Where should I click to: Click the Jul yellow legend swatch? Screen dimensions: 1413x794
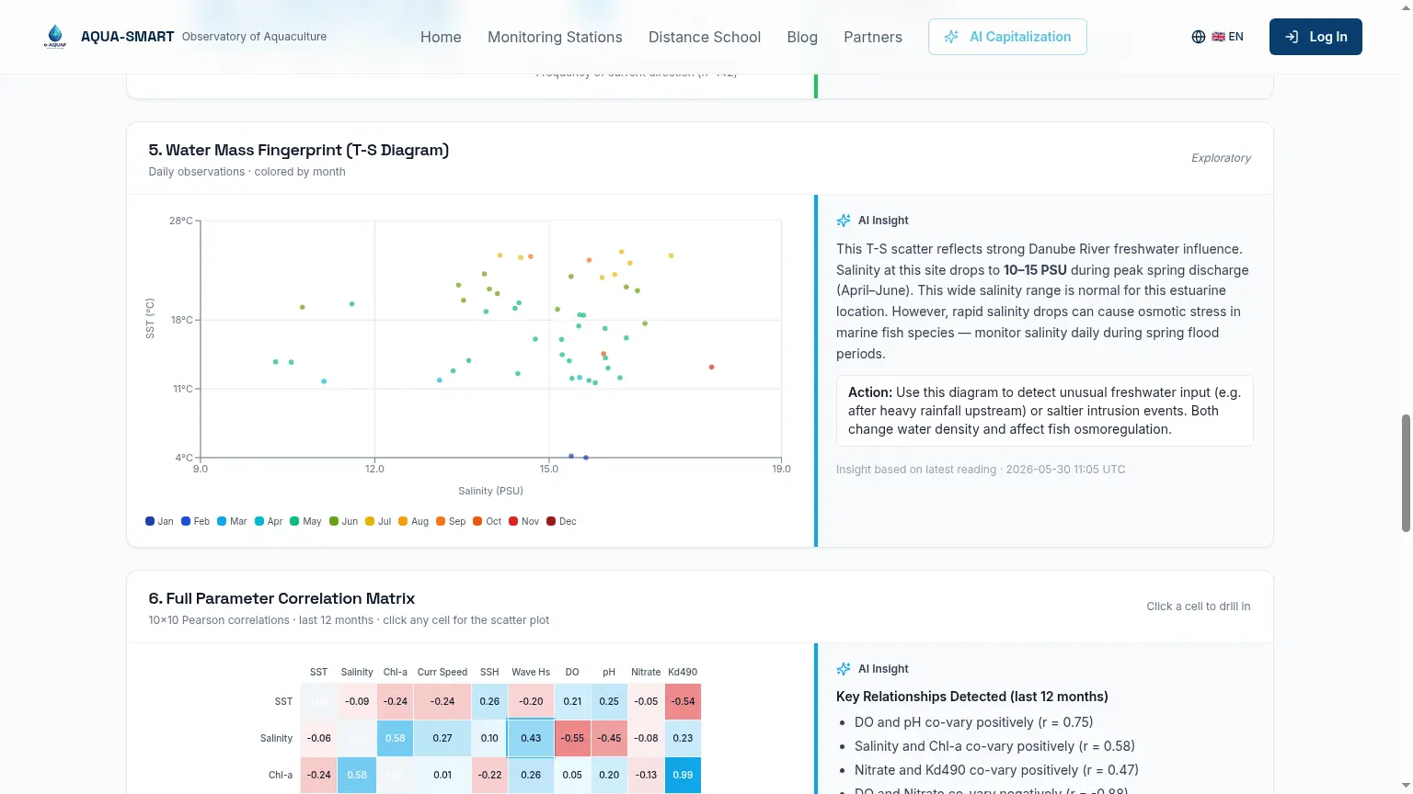pyautogui.click(x=370, y=521)
